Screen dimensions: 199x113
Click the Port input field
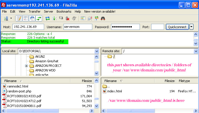(x=157, y=27)
